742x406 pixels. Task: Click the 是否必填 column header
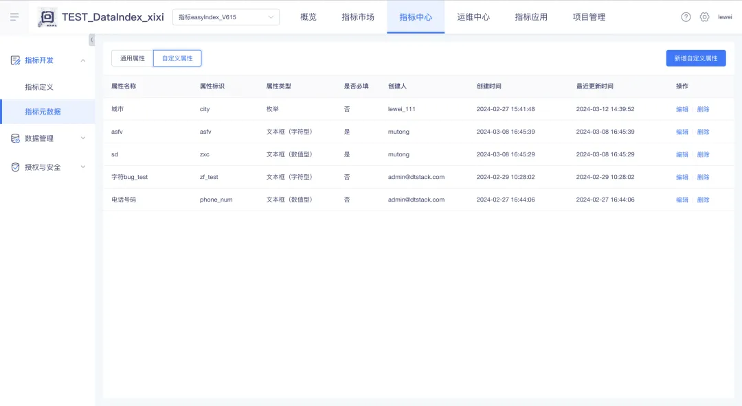[356, 86]
